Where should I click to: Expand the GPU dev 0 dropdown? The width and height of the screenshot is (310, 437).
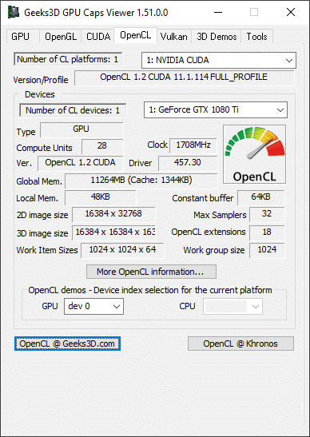click(93, 306)
